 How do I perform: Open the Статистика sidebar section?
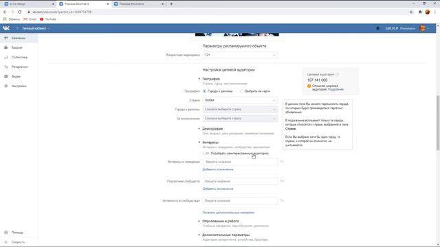(19, 57)
